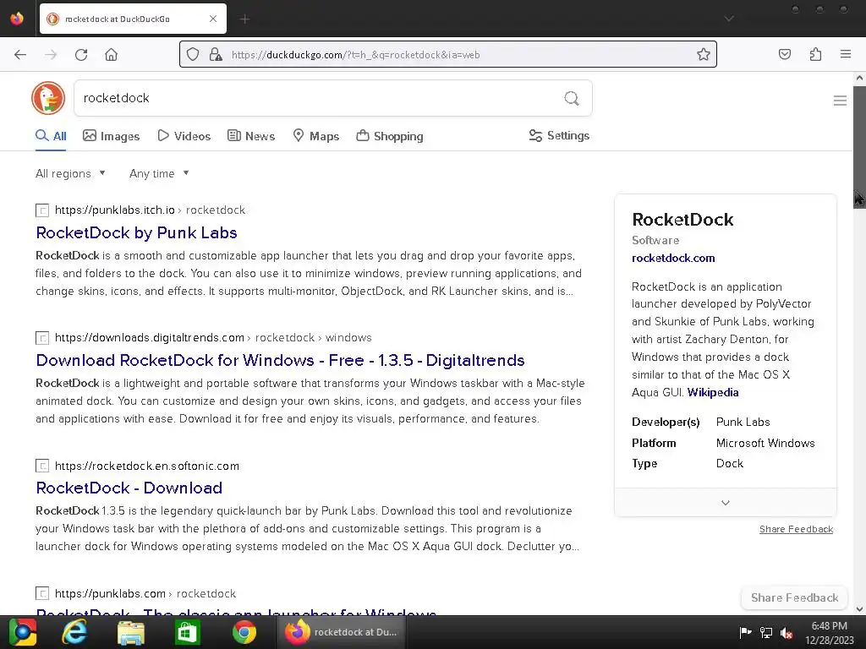
Task: Reload the current page
Action: tap(81, 54)
